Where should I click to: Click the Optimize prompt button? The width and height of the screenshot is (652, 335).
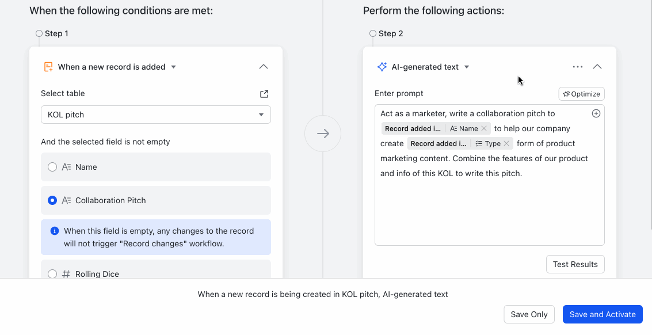pos(581,94)
